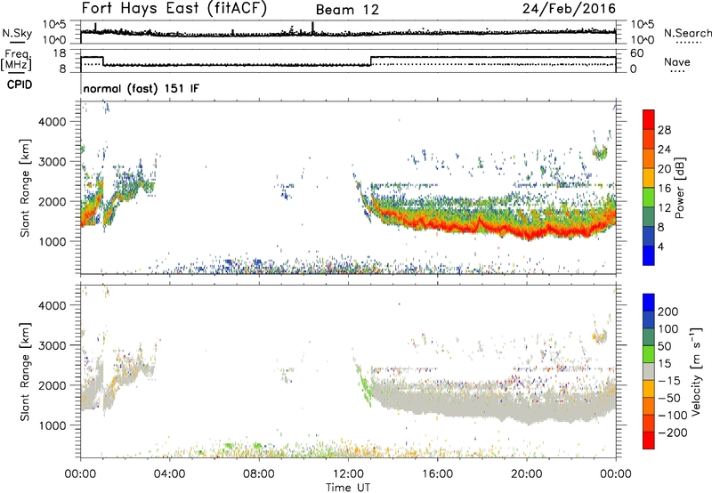The width and height of the screenshot is (712, 493).
Task: Click the 'N.Search' legend label
Action: 687,33
